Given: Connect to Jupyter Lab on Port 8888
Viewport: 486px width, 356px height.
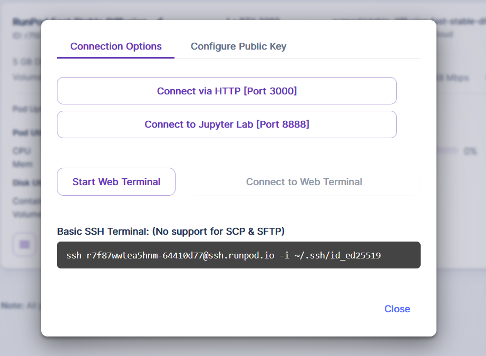Looking at the screenshot, I should click(227, 124).
